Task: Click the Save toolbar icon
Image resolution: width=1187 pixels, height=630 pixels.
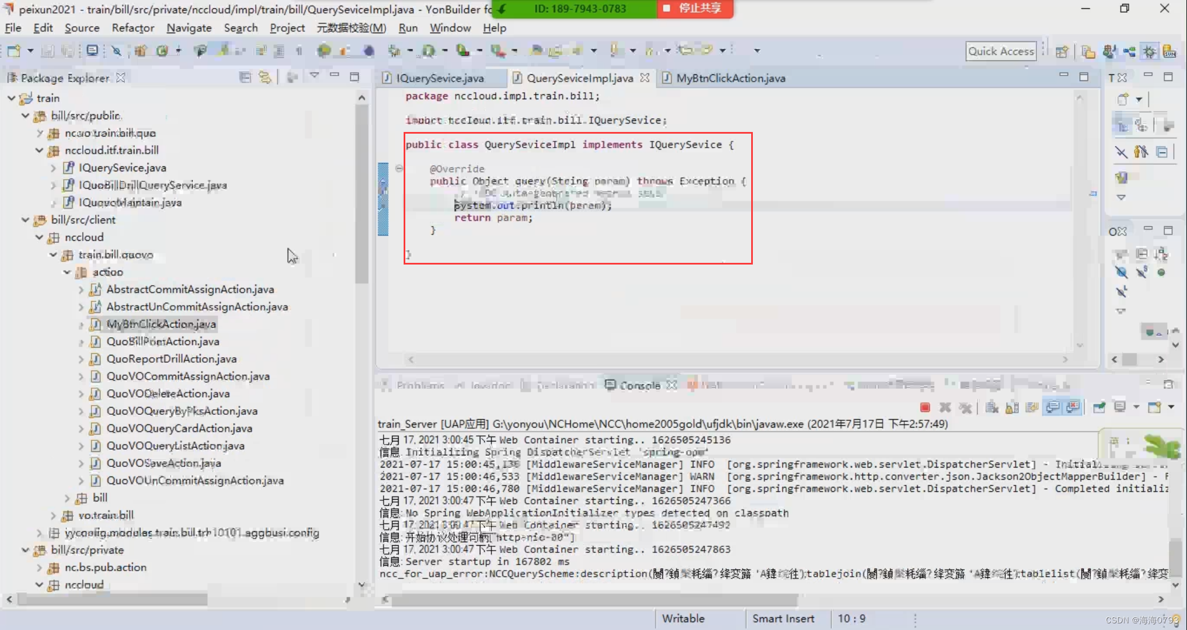Action: (x=48, y=51)
